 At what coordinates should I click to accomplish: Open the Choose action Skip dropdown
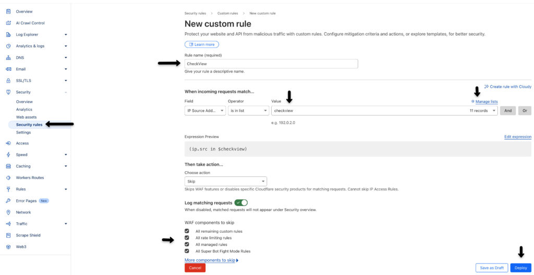pos(226,182)
